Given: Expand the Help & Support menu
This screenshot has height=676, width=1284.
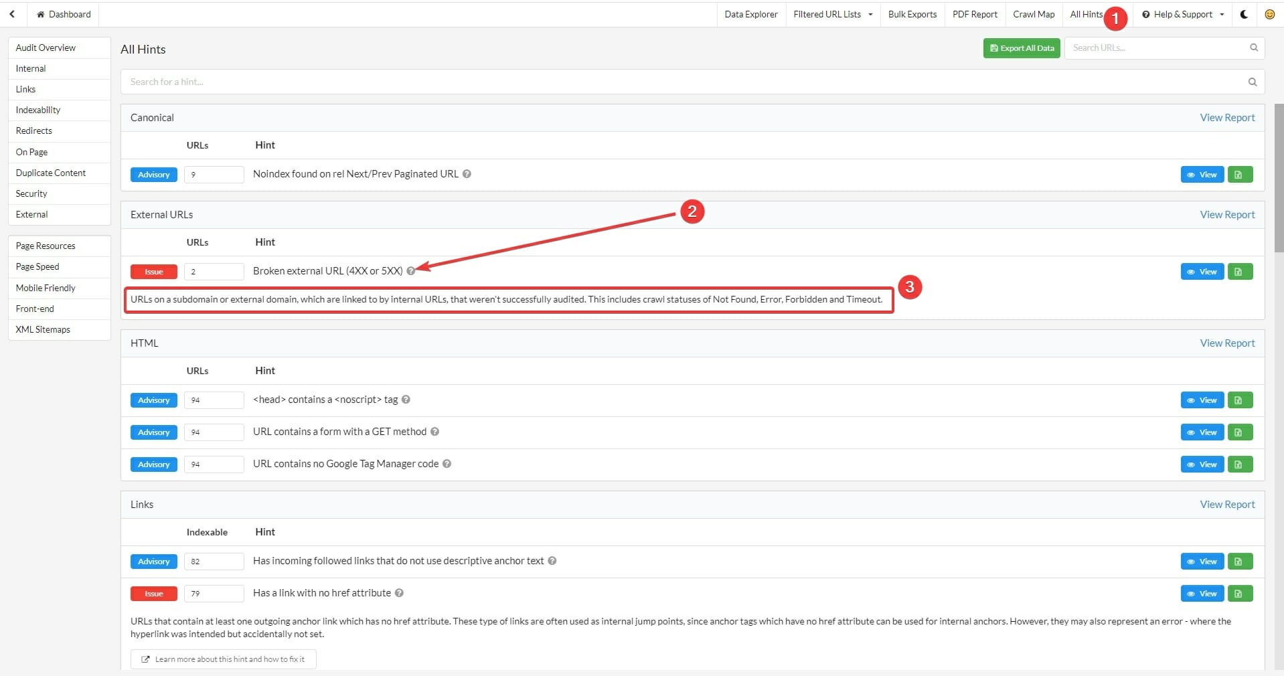Looking at the screenshot, I should point(1182,14).
